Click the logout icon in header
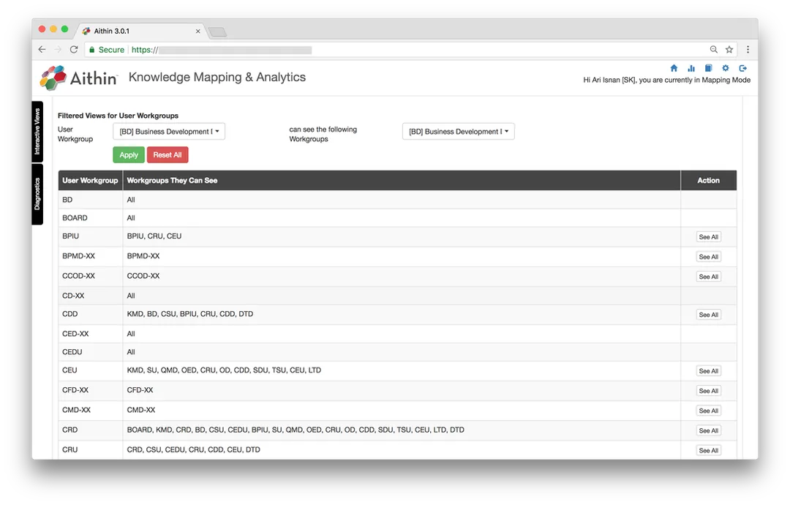This screenshot has width=790, height=505. pos(742,68)
